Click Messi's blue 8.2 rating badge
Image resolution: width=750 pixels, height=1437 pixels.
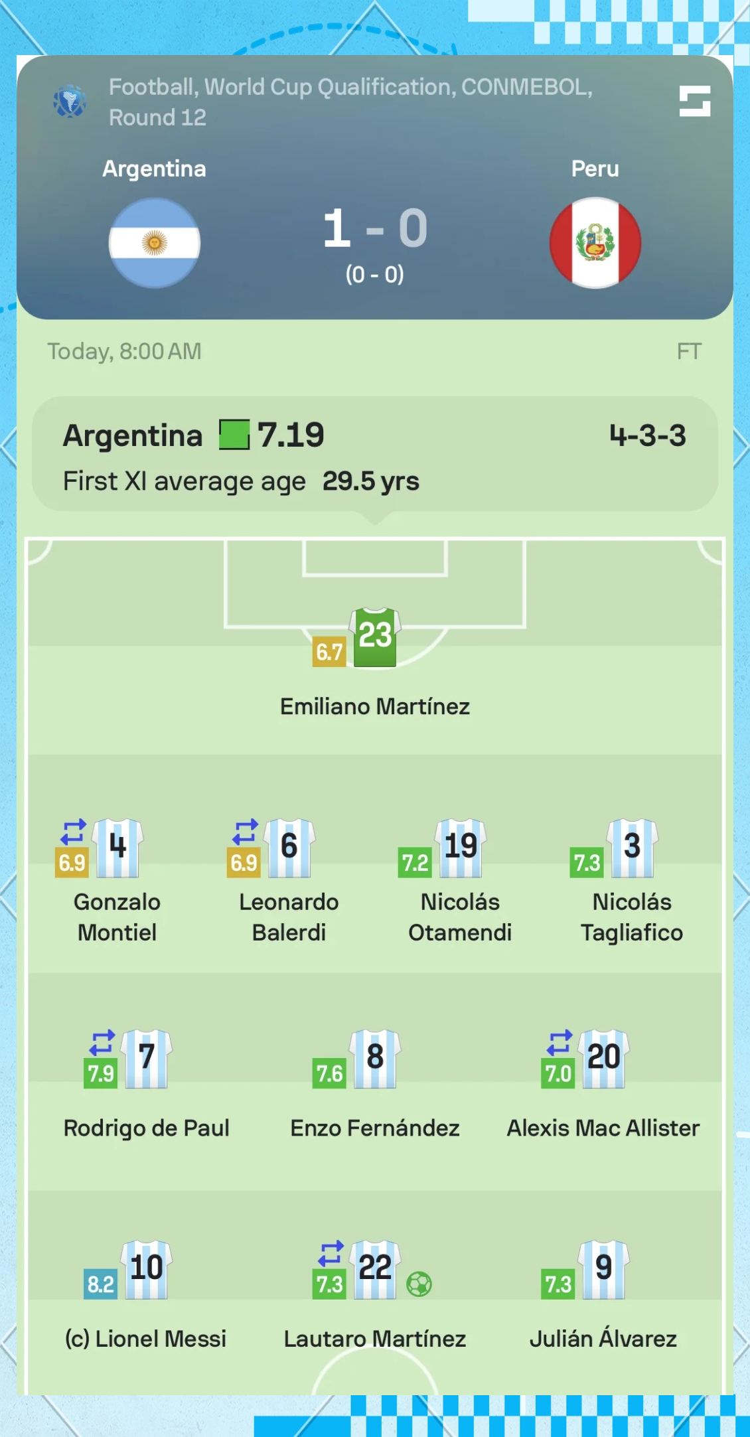[x=101, y=1284]
